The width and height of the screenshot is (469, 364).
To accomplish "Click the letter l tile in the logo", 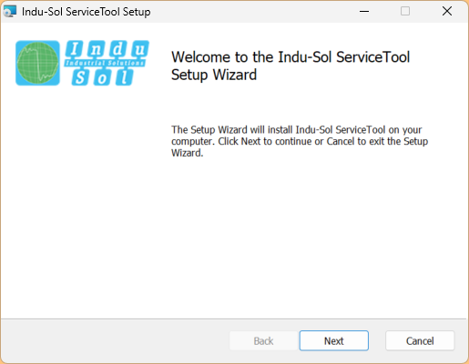I will 124,77.
